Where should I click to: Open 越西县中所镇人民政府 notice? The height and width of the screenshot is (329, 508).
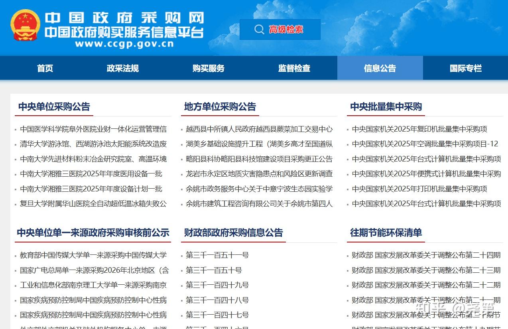click(x=259, y=129)
